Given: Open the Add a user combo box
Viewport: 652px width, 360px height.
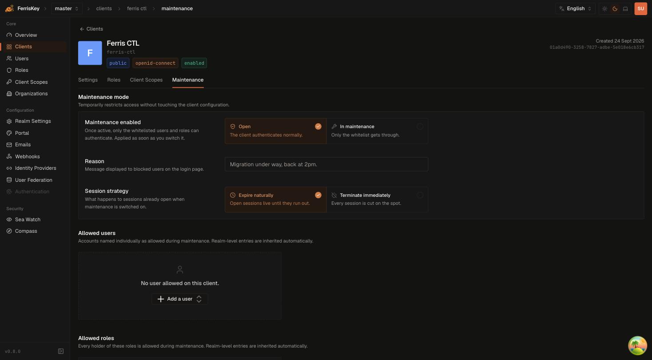Looking at the screenshot, I should [x=180, y=299].
